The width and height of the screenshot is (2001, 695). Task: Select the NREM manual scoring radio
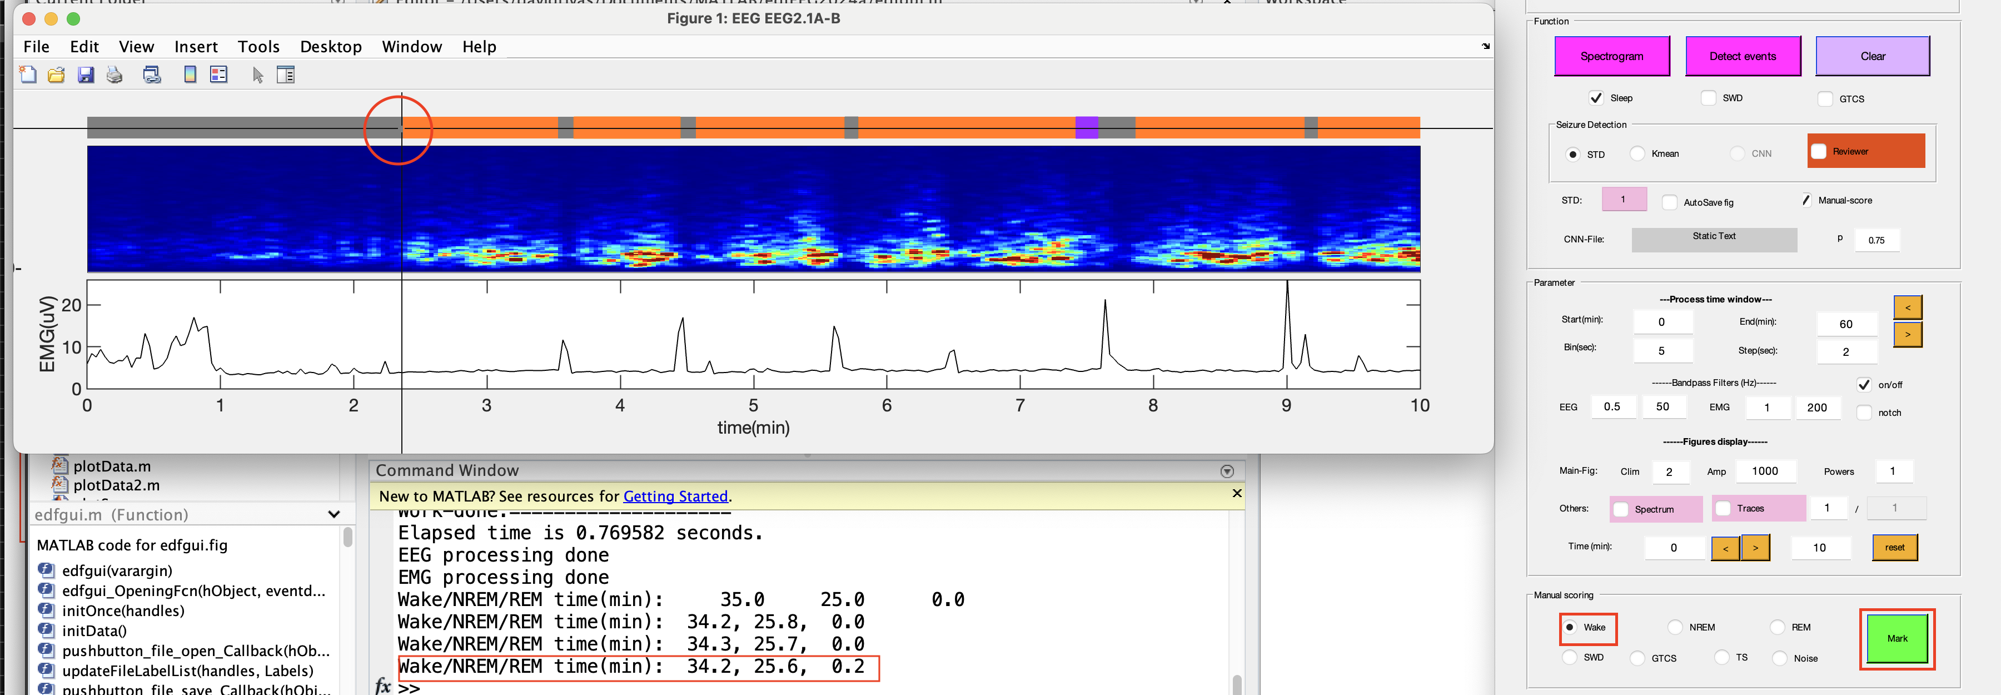(x=1675, y=627)
